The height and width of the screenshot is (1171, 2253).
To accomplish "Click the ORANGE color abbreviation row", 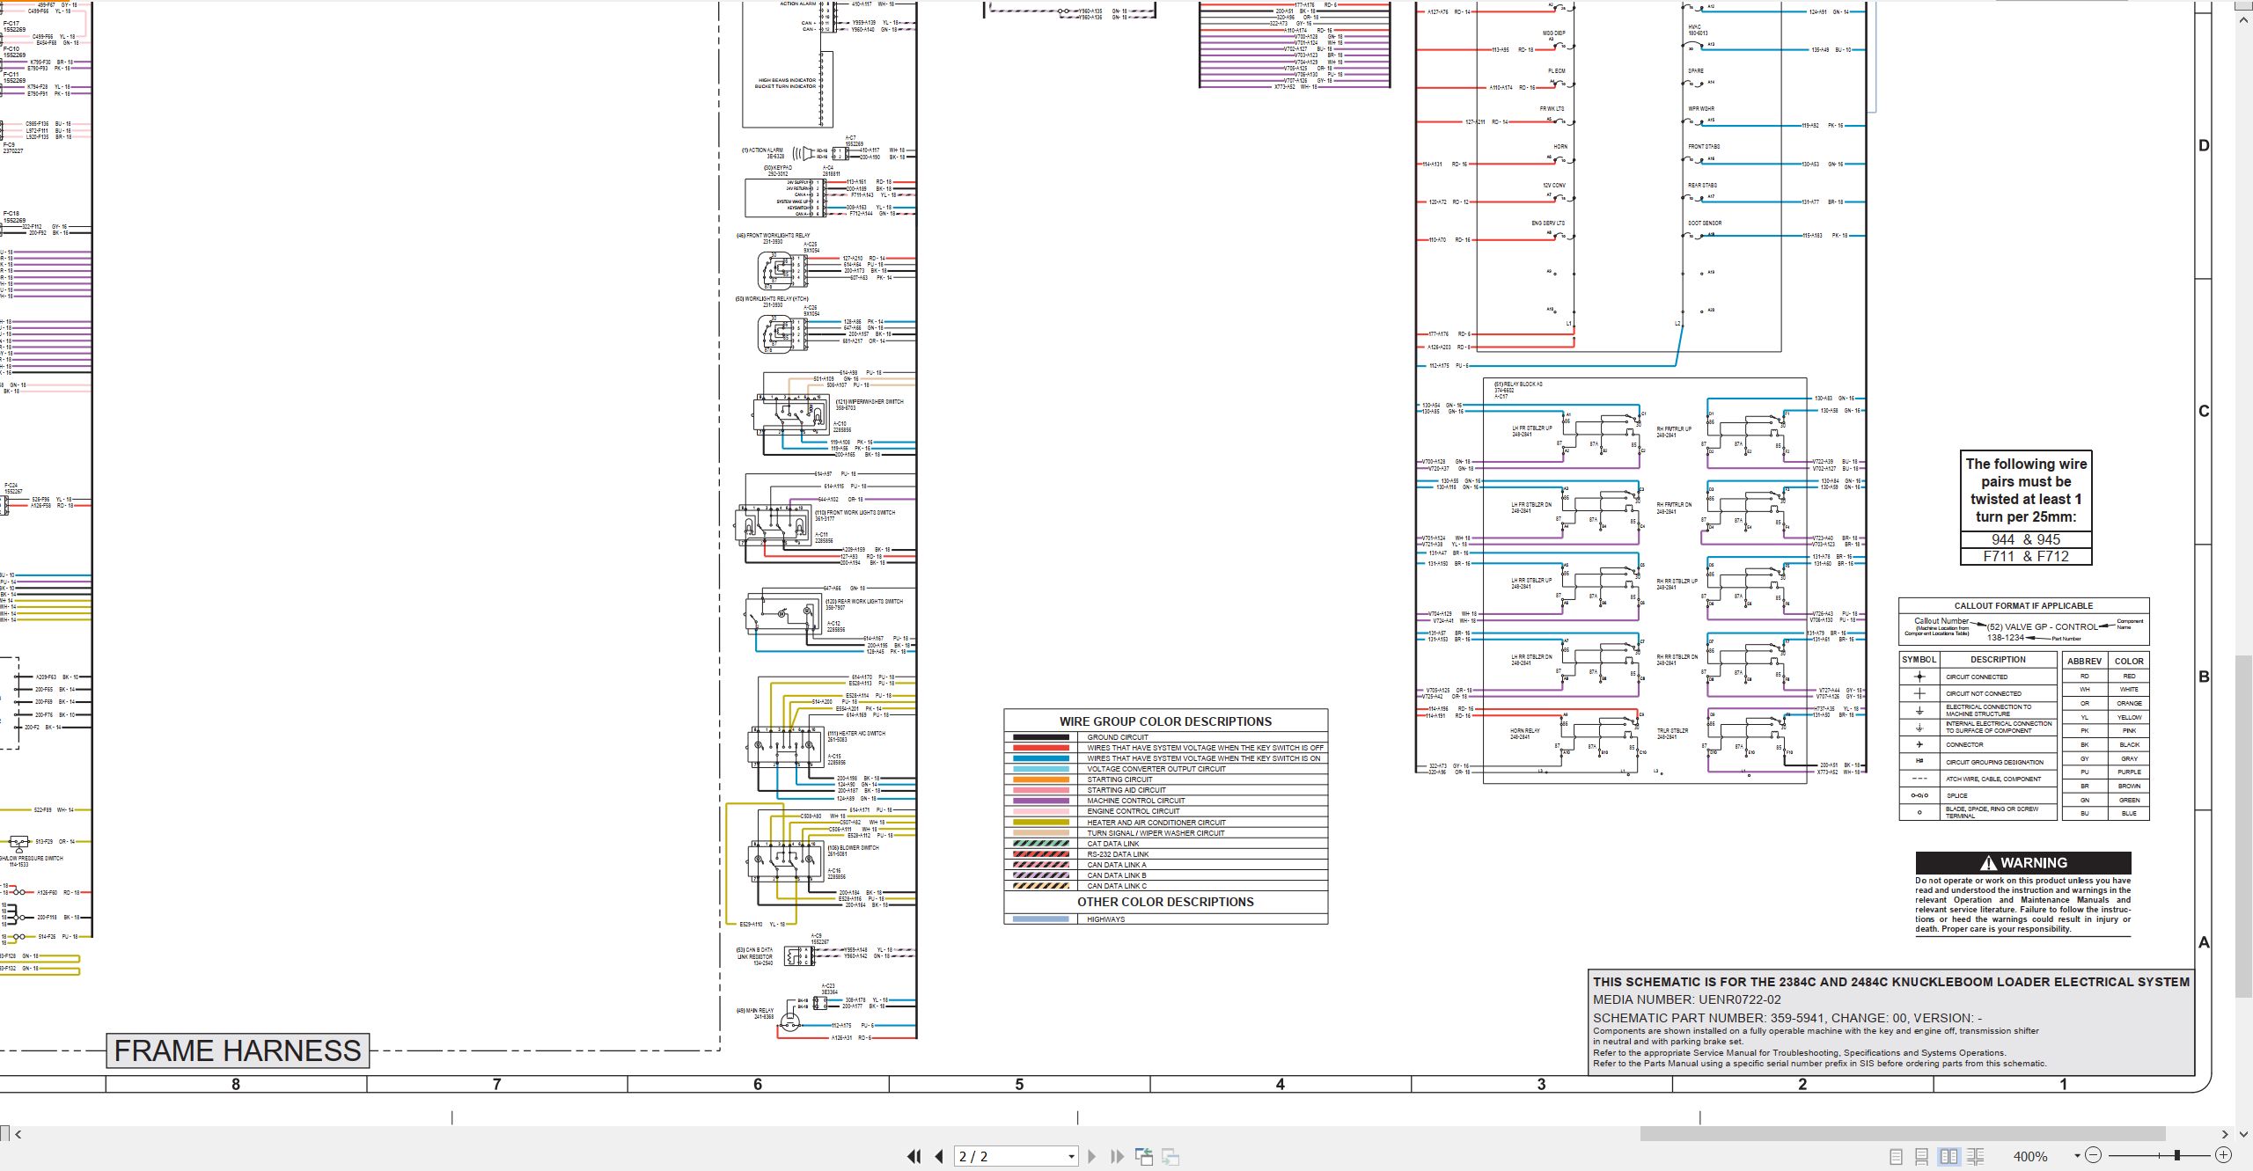I will (2106, 703).
